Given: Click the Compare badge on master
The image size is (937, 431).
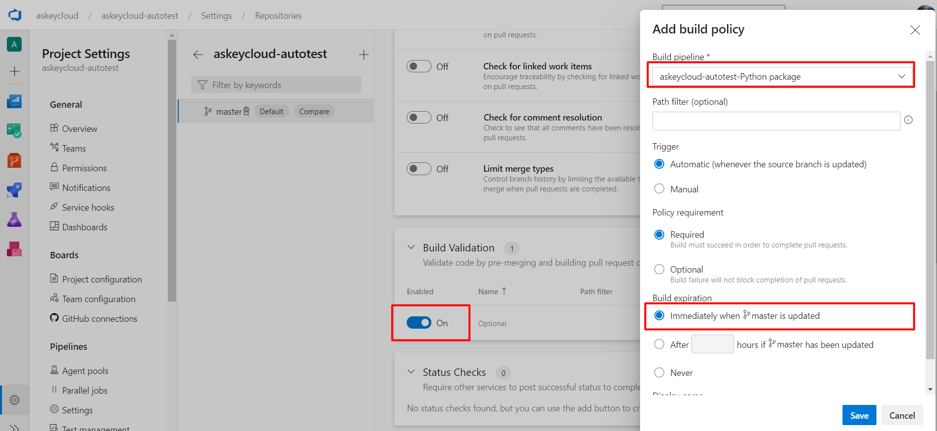Looking at the screenshot, I should point(314,112).
